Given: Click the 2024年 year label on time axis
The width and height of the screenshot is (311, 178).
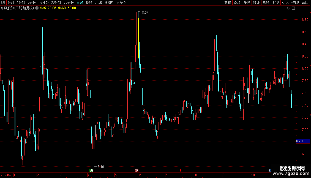Looking at the screenshot, I should pos(6,175).
